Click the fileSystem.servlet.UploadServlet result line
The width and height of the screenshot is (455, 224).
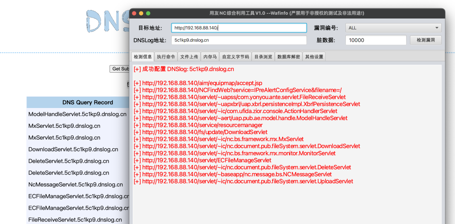click(244, 181)
